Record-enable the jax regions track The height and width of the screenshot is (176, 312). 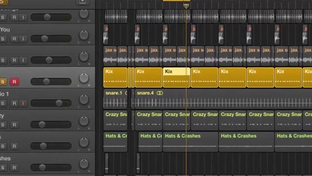(14, 61)
